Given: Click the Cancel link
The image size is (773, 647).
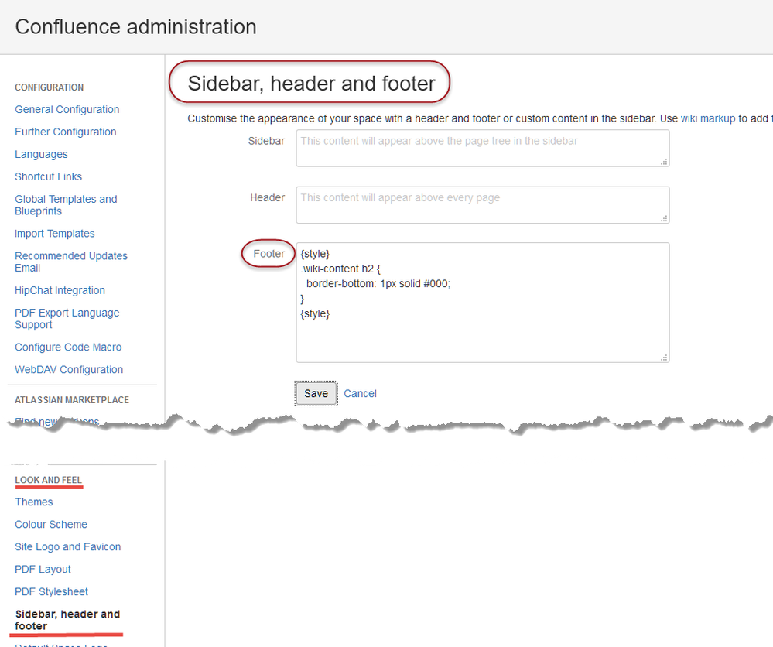Looking at the screenshot, I should pyautogui.click(x=360, y=393).
